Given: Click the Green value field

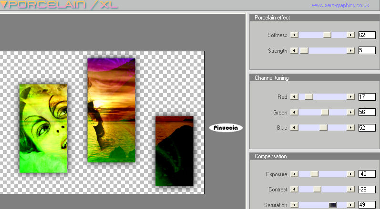Looking at the screenshot, I should pos(367,112).
